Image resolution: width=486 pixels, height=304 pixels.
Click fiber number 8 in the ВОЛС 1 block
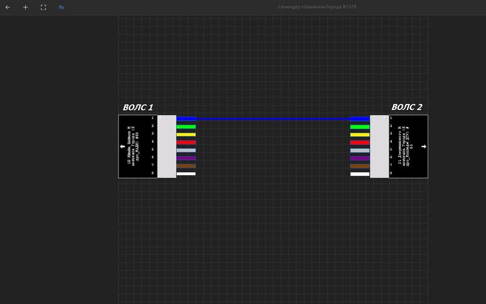pos(152,173)
